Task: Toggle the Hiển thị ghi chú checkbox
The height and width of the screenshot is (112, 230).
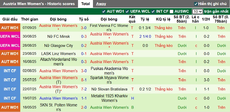Action: pos(196,4)
